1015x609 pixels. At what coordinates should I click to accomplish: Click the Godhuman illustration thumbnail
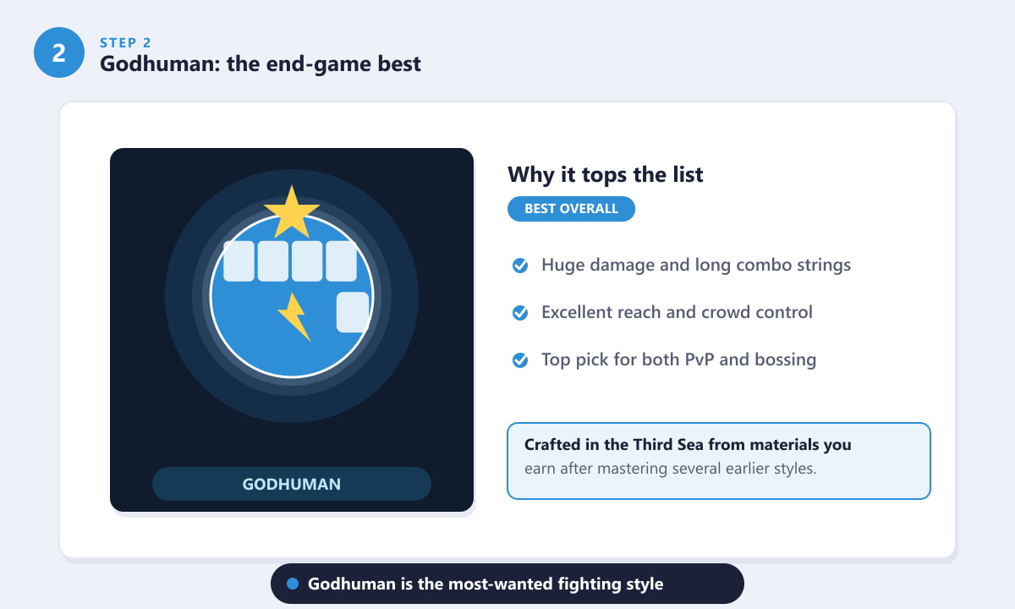pos(292,330)
